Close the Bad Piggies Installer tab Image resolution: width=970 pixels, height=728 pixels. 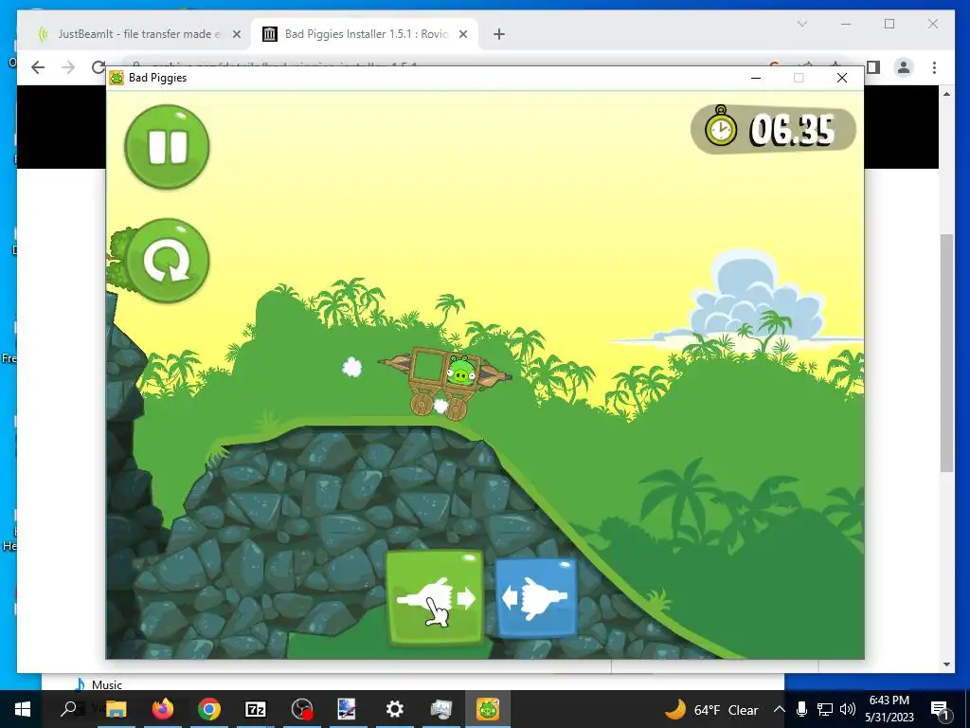coord(462,34)
